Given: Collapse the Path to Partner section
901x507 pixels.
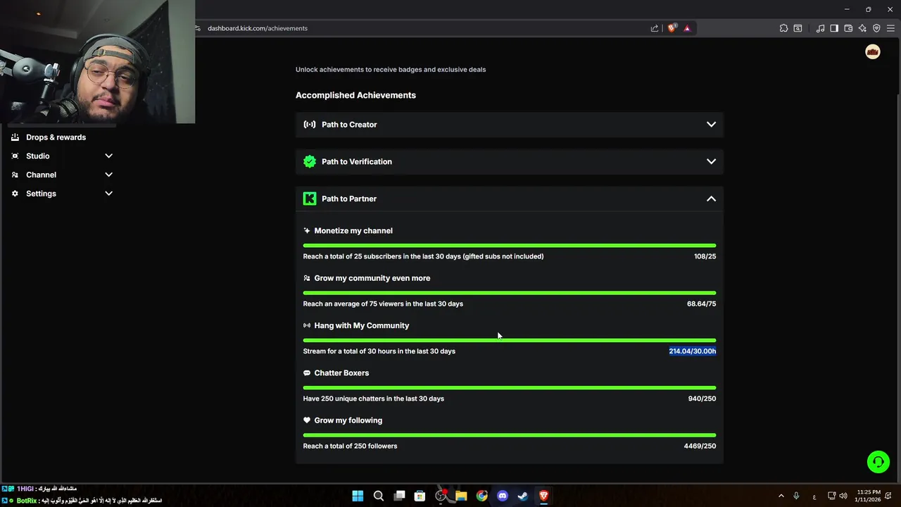Looking at the screenshot, I should [711, 199].
